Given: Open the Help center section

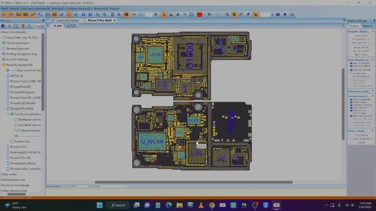Looking at the screenshot, I should click(9, 175).
